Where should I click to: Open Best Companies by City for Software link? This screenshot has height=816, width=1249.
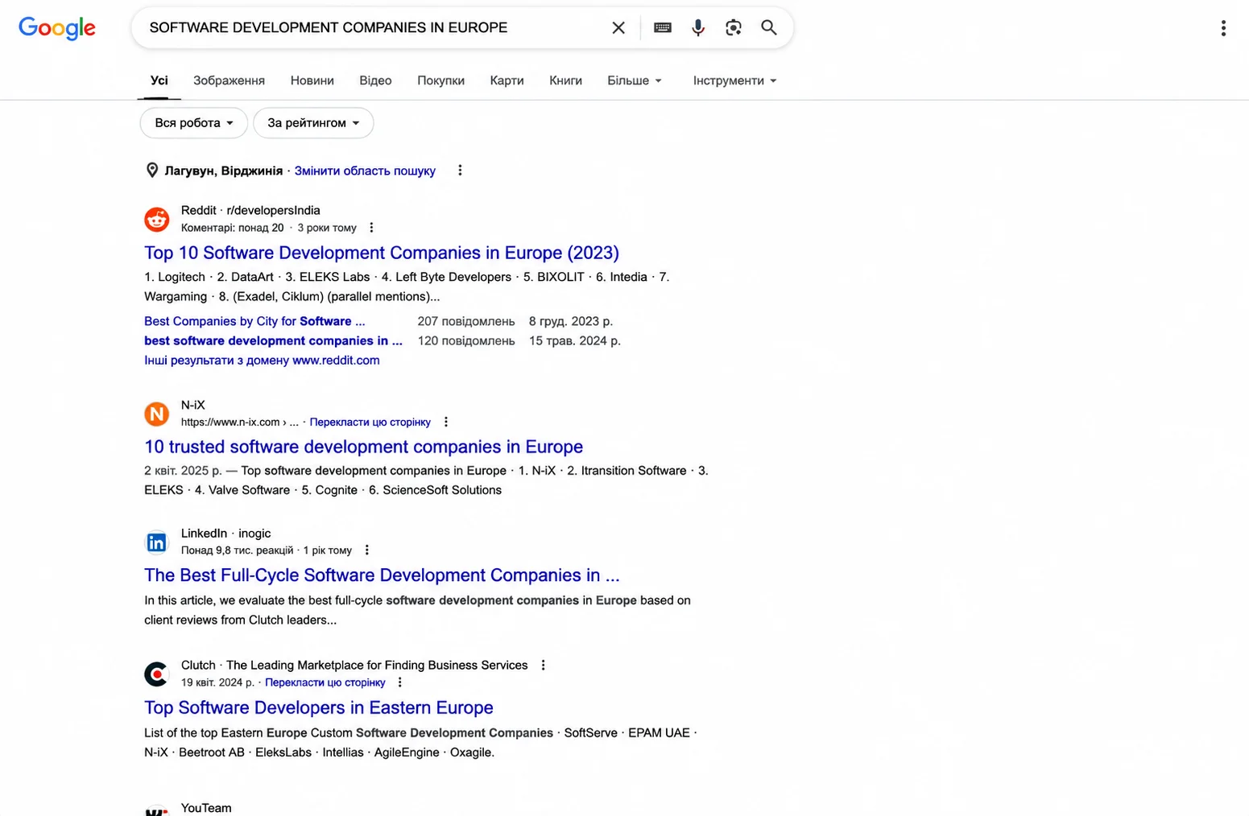tap(254, 321)
